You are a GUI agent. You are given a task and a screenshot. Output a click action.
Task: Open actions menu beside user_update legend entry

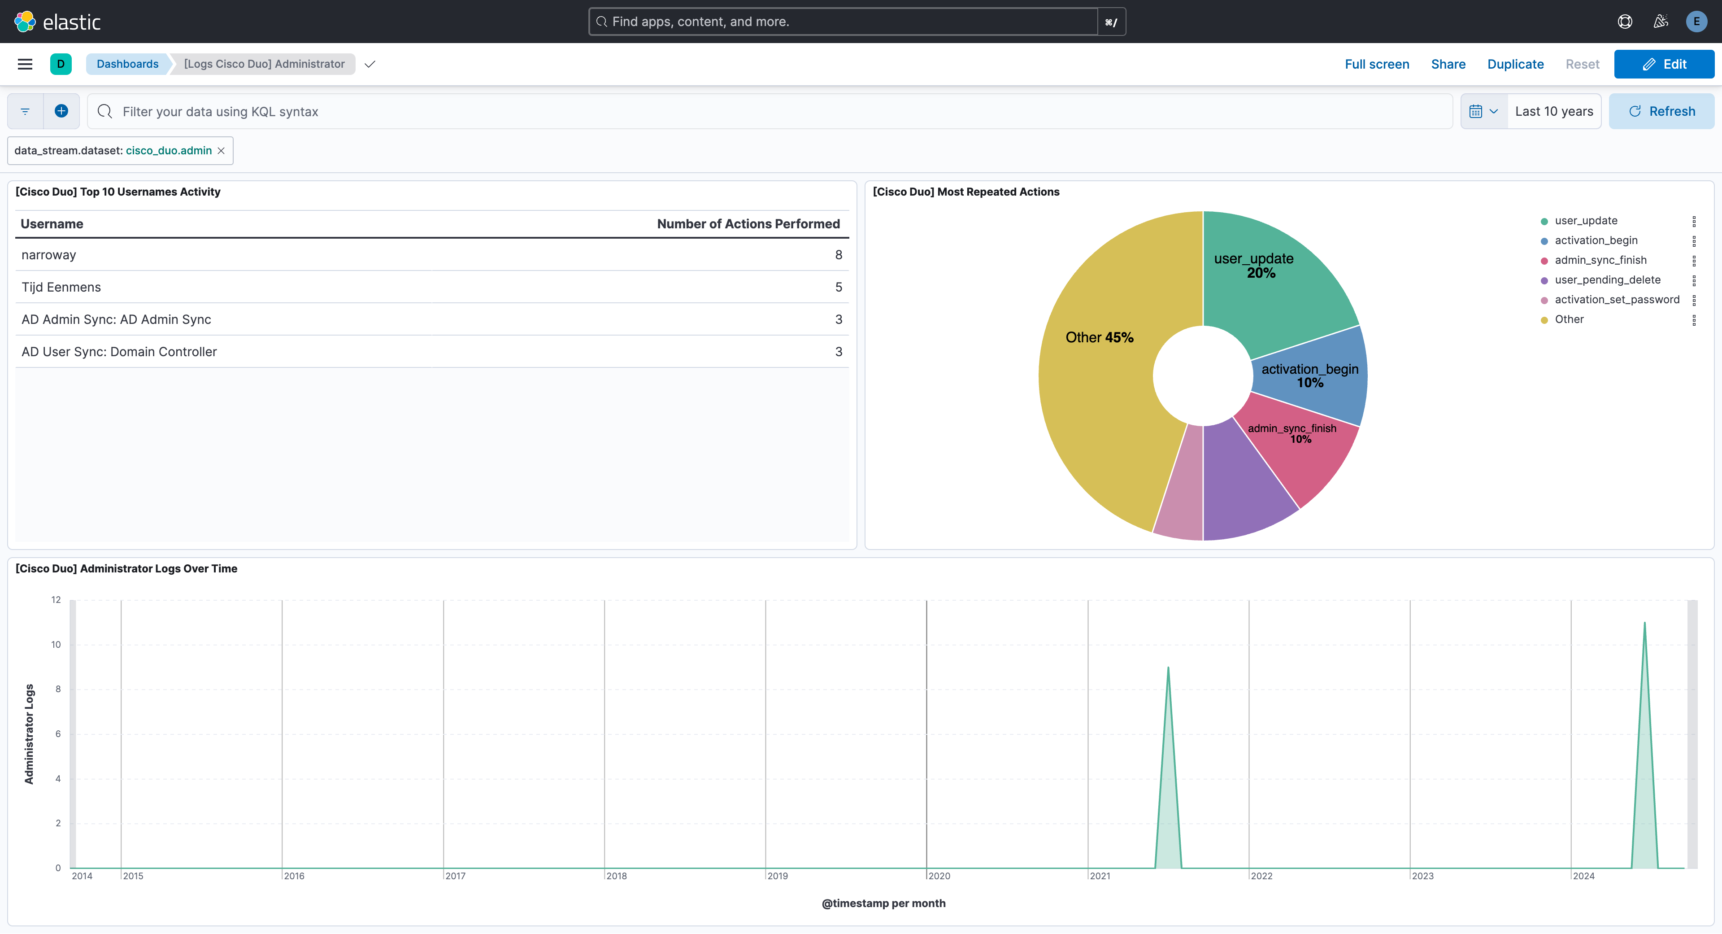1694,221
